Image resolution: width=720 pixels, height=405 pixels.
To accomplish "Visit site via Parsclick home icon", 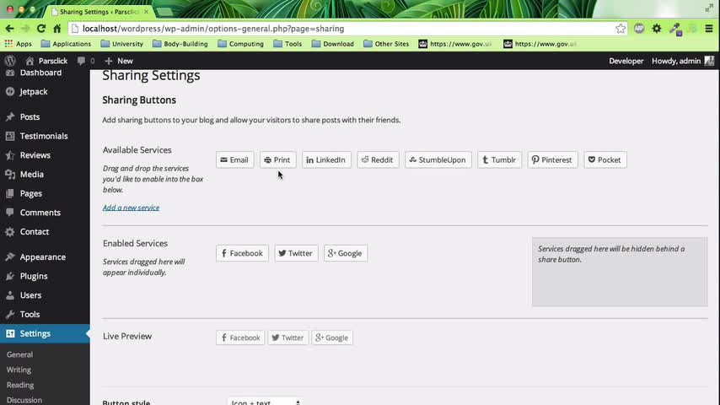I will pos(46,61).
